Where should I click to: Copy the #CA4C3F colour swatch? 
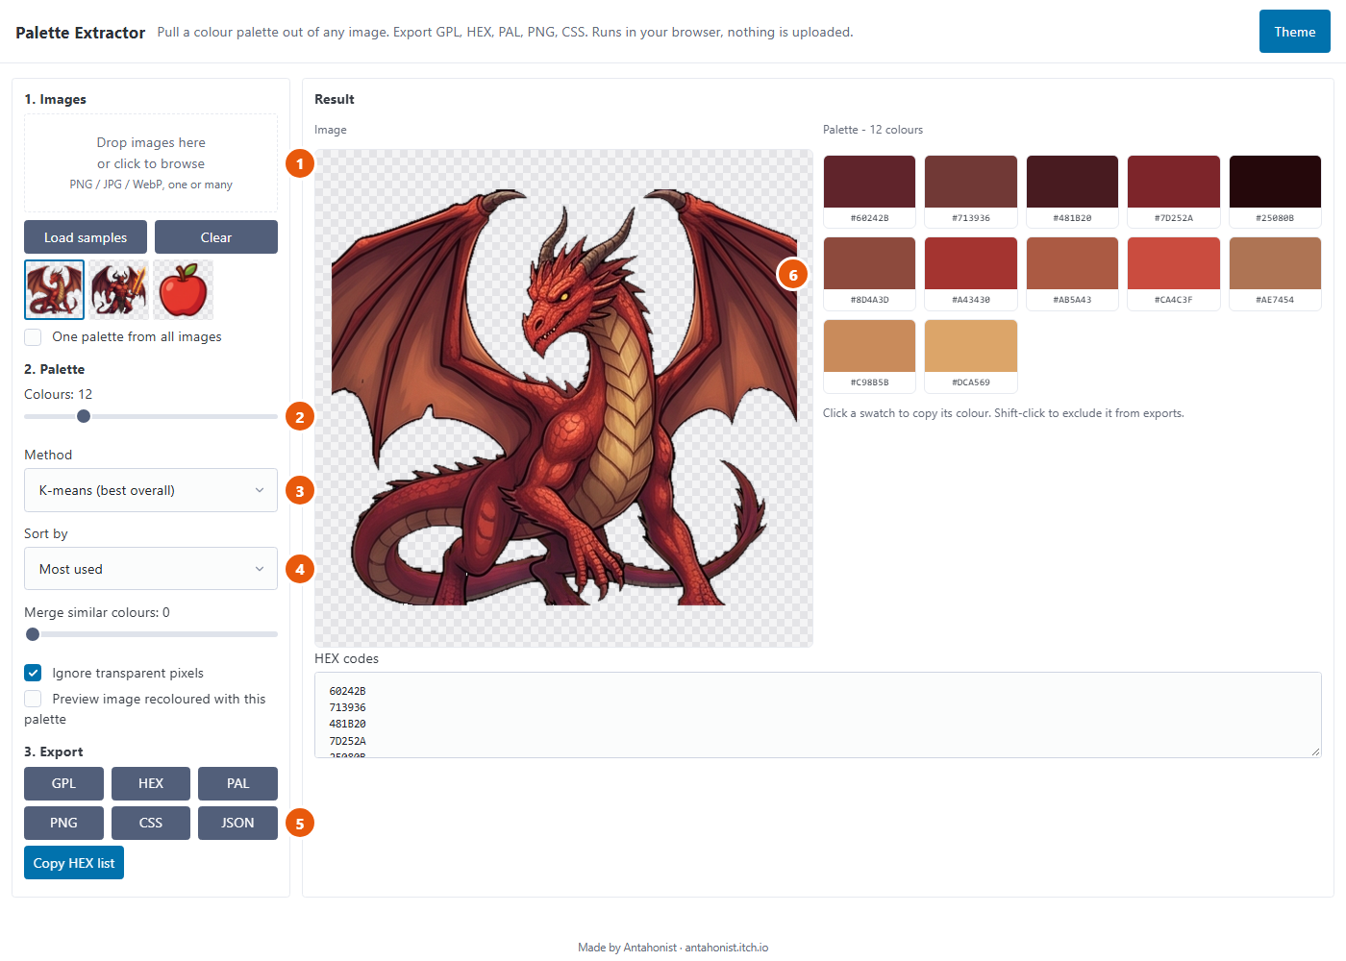point(1174,274)
